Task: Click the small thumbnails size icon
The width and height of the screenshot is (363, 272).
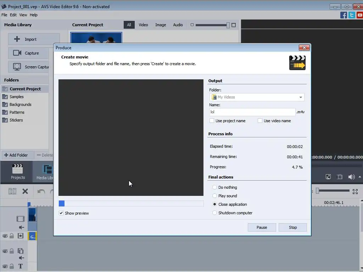Action: point(192,25)
